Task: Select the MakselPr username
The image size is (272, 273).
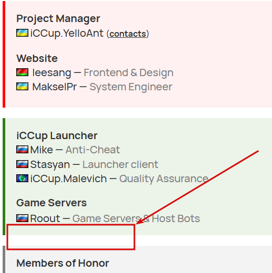Action: [55, 87]
